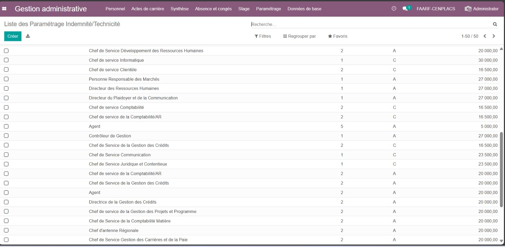Click the download export icon

(x=28, y=36)
